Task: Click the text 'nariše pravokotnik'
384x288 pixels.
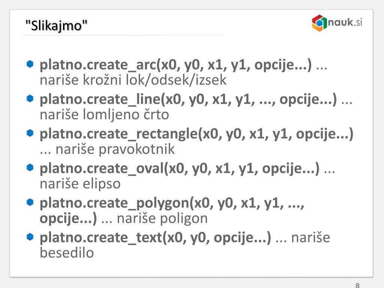Action: click(115, 149)
